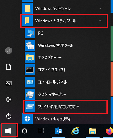Launch コマンド プロンプト from the list
Screen dimensions: 113x138
(52, 70)
